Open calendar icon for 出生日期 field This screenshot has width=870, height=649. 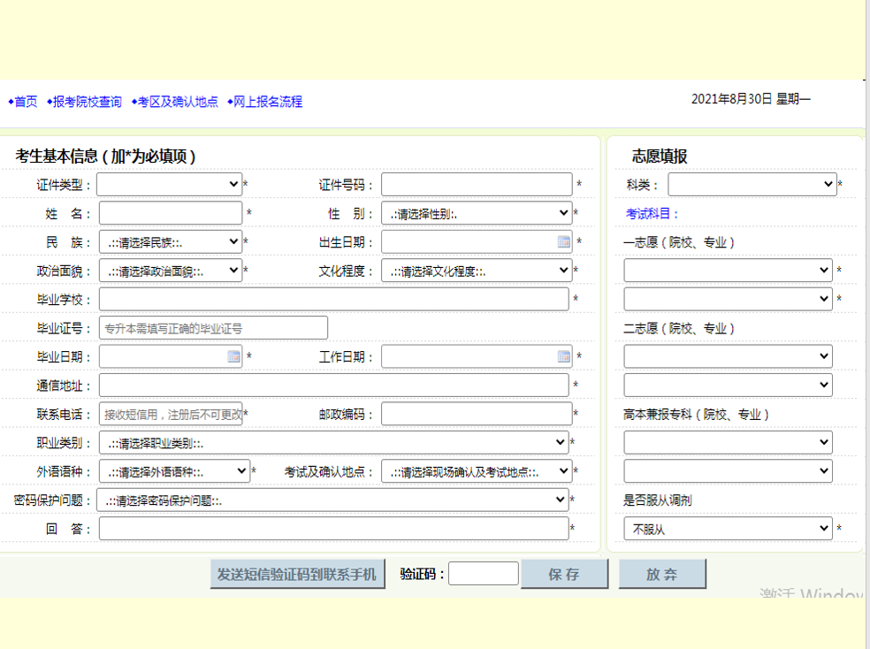click(564, 241)
